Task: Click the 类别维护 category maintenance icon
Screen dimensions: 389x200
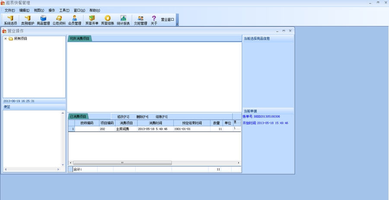Action: click(x=27, y=20)
